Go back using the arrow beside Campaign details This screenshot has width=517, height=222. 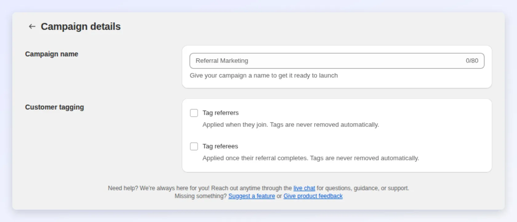pyautogui.click(x=32, y=26)
